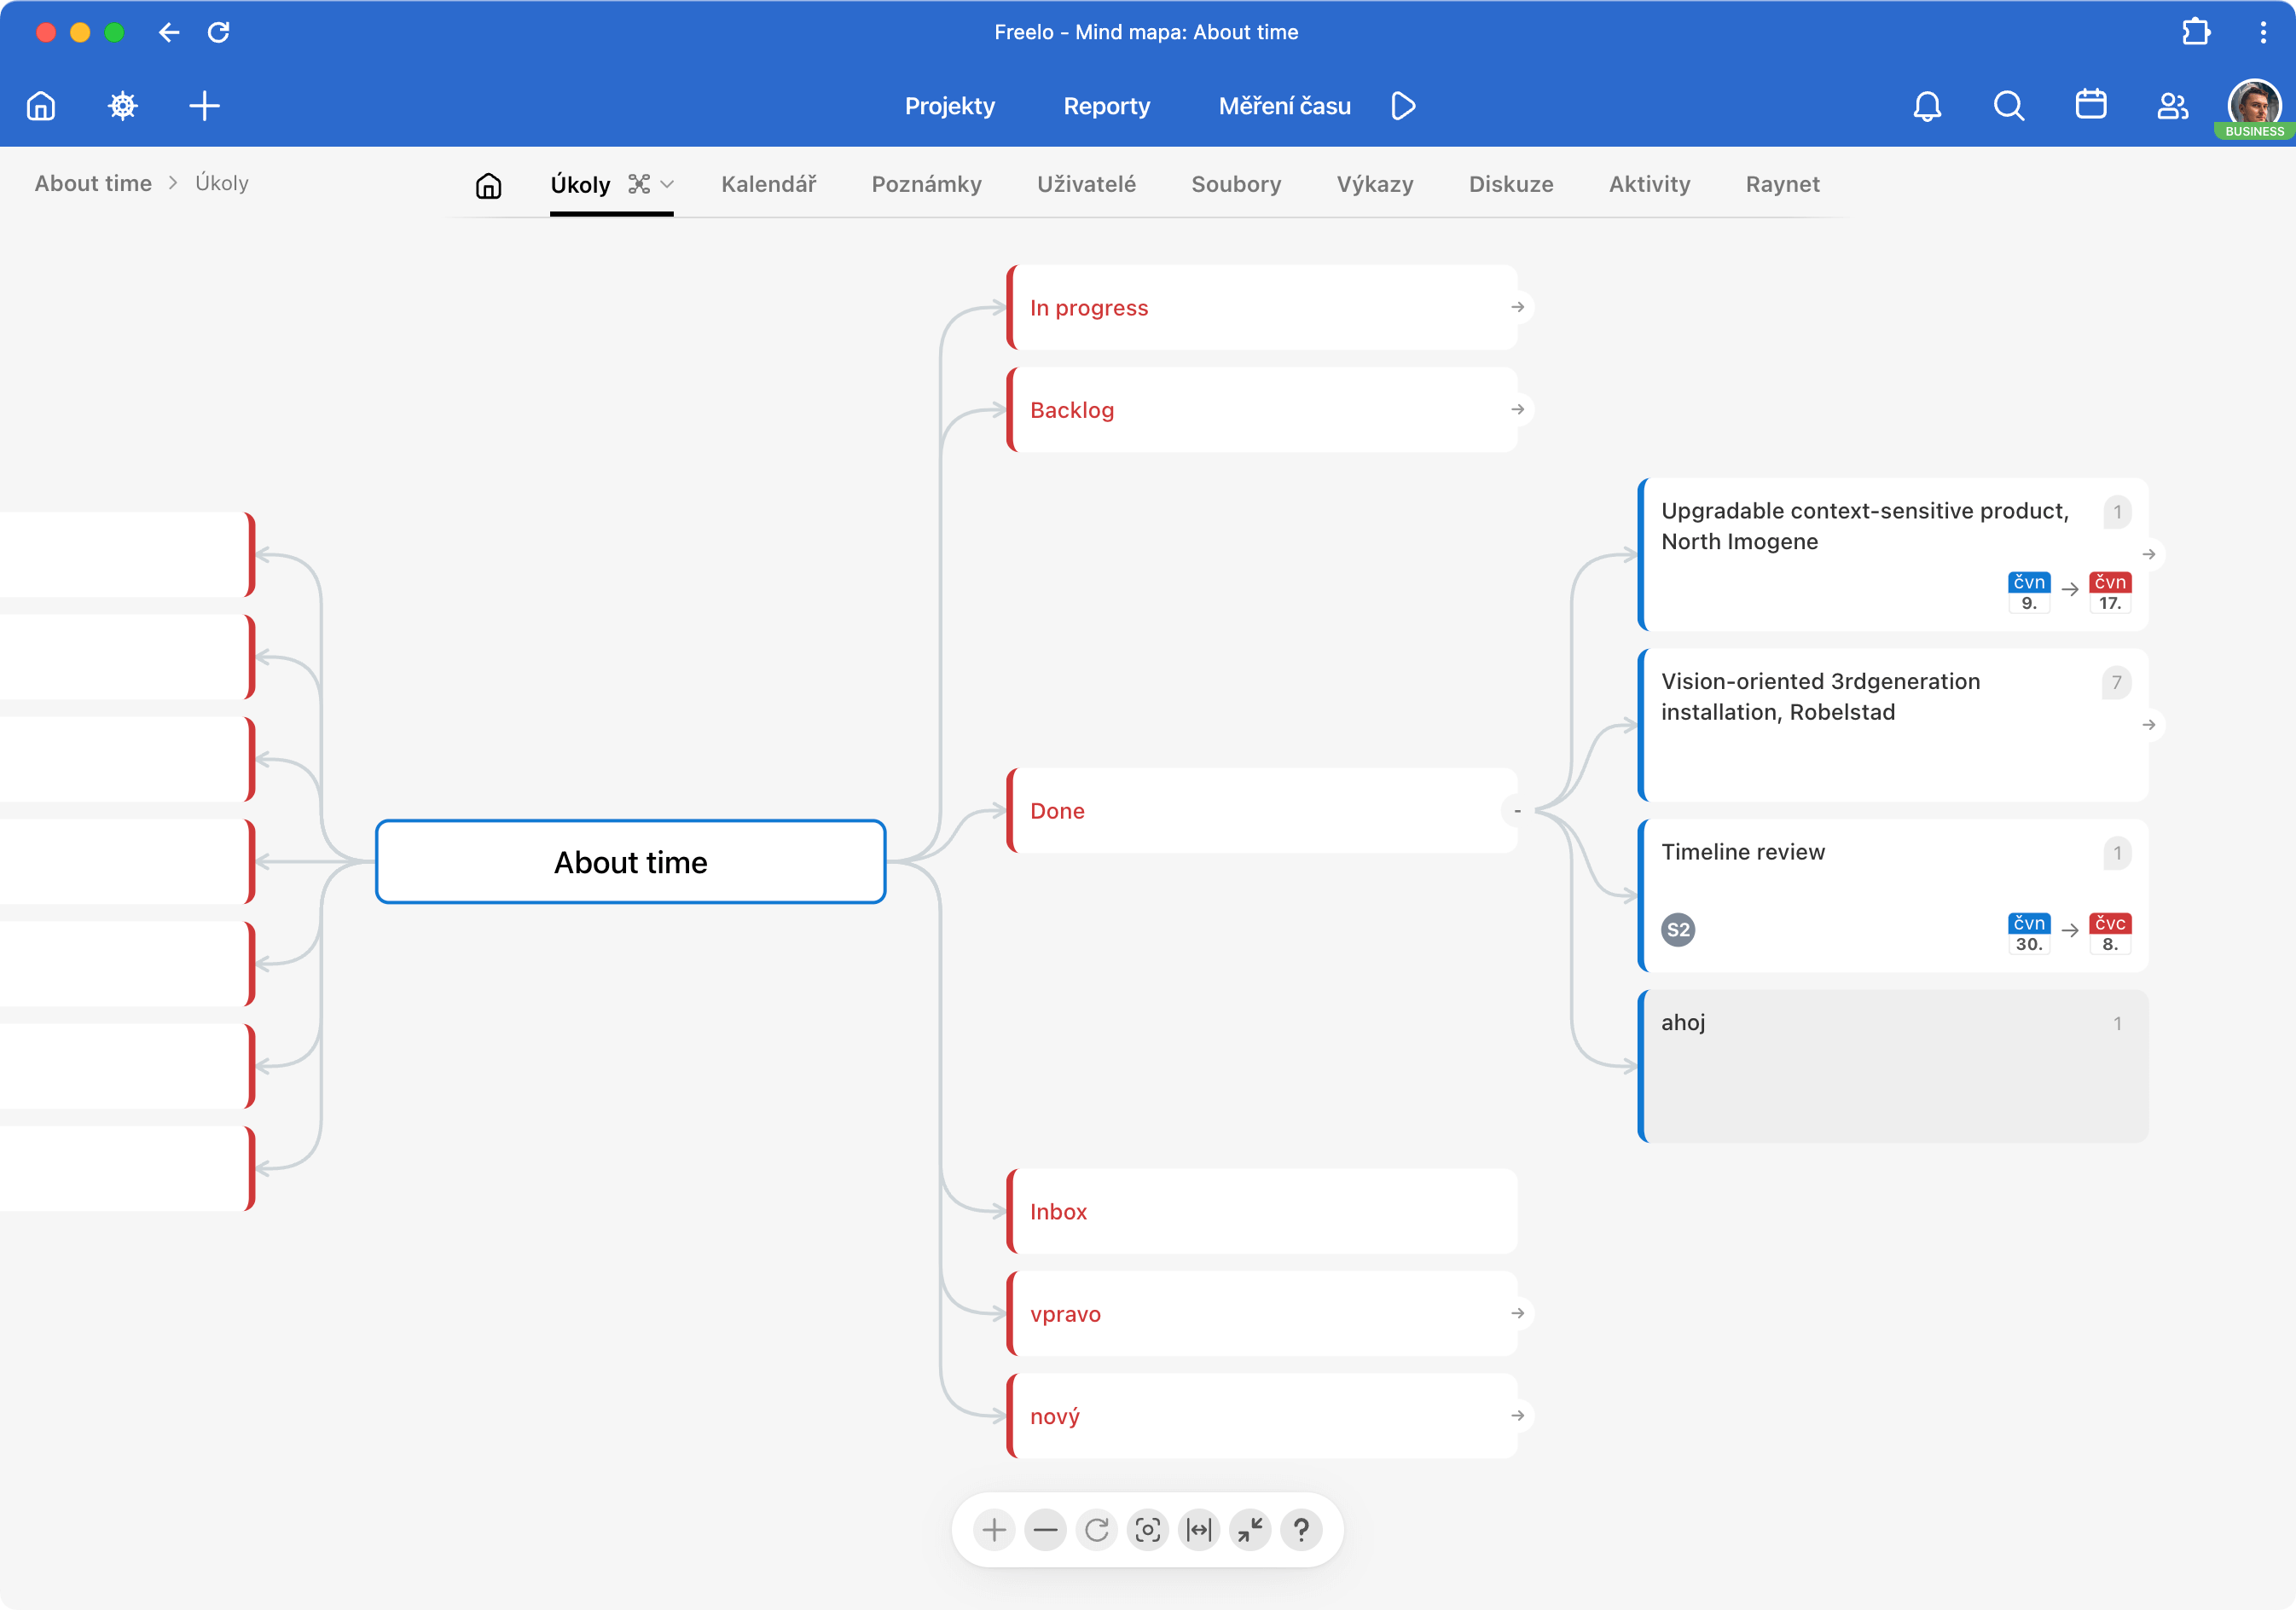2296x1610 pixels.
Task: Open mind map help with the question mark
Action: coord(1301,1529)
